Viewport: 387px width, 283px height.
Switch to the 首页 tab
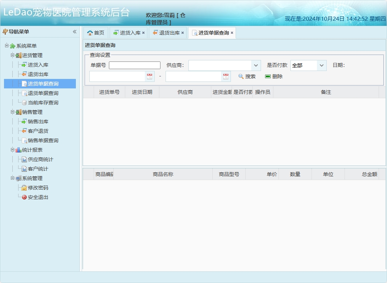click(x=95, y=32)
